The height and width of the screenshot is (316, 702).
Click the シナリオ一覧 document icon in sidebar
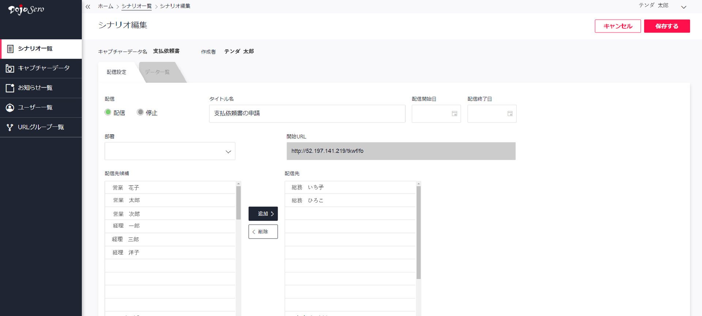[10, 49]
